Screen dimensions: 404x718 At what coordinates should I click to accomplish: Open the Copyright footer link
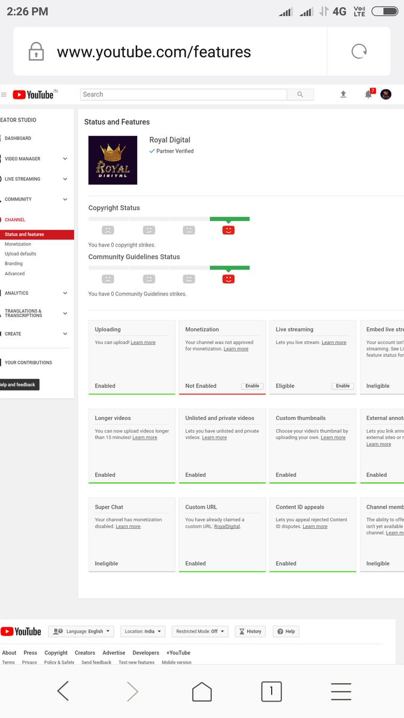click(x=56, y=653)
